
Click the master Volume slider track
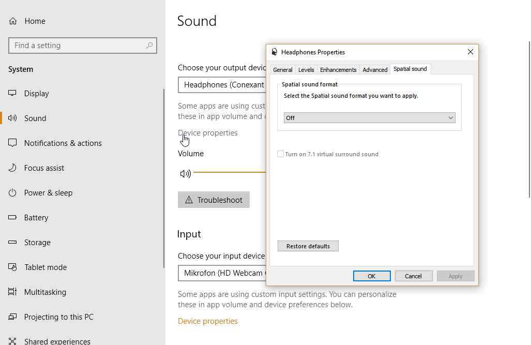tap(230, 172)
